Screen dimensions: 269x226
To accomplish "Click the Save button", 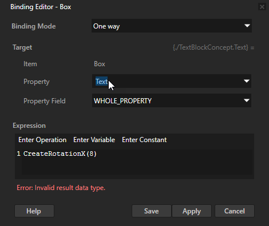I will (x=152, y=211).
